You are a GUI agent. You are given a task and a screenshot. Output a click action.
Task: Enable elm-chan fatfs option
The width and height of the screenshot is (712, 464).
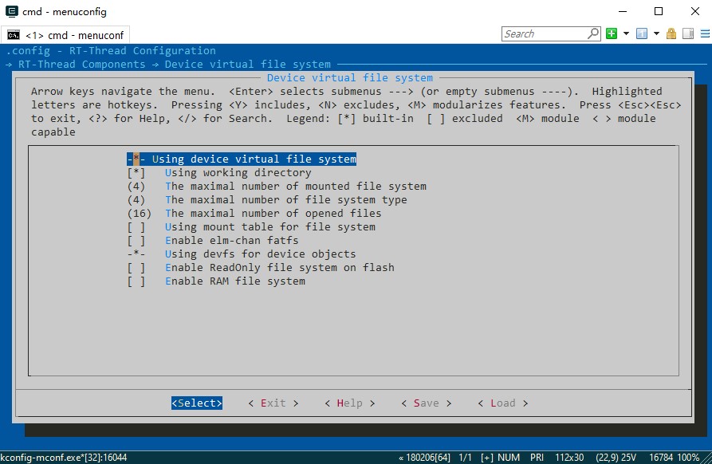(x=213, y=241)
